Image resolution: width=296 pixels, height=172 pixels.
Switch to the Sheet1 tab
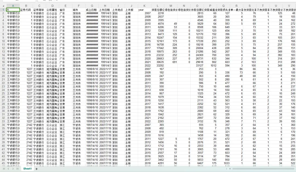[27, 169]
